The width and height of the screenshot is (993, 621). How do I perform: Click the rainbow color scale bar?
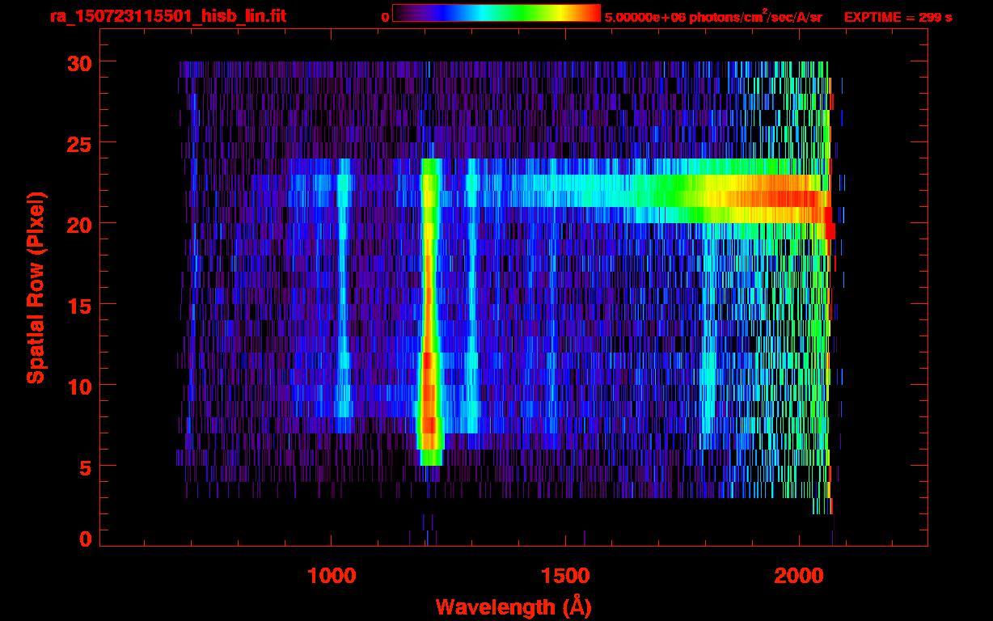(496, 14)
